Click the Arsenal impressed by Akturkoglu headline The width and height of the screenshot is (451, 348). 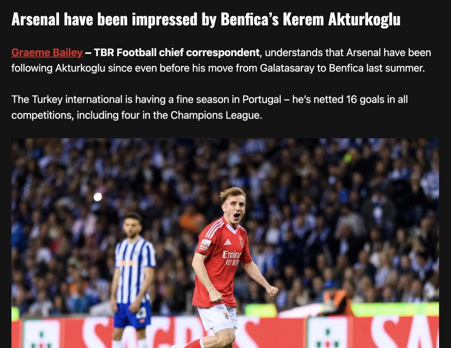pos(206,20)
